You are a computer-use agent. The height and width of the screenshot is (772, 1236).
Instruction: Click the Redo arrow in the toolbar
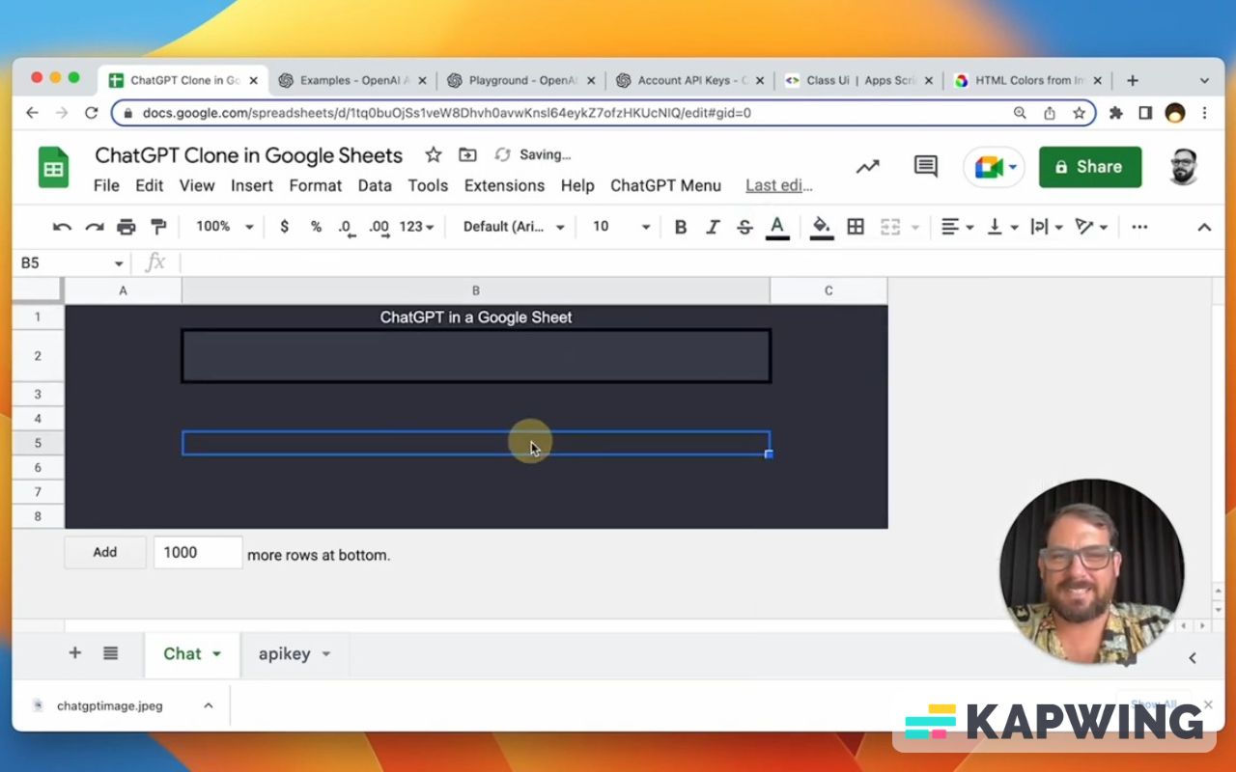click(x=95, y=227)
